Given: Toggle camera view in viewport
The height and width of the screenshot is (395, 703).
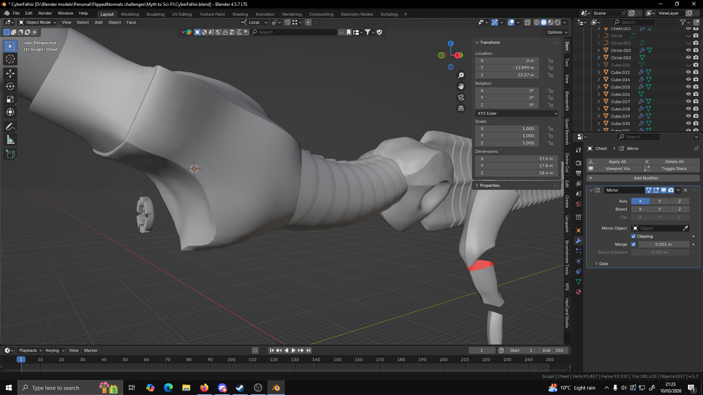Looking at the screenshot, I should (461, 97).
